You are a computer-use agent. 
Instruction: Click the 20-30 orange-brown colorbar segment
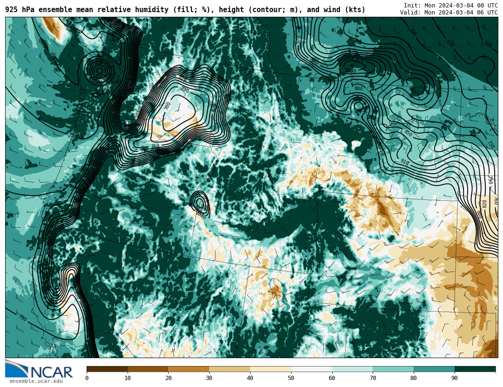tap(189, 369)
